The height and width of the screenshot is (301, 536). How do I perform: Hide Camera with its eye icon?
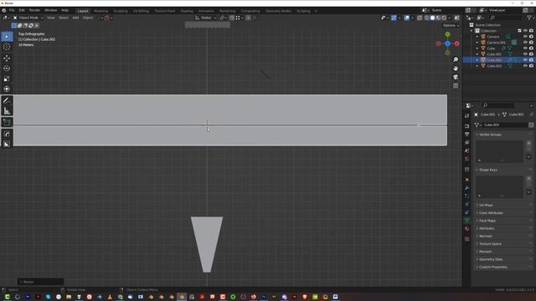[525, 37]
